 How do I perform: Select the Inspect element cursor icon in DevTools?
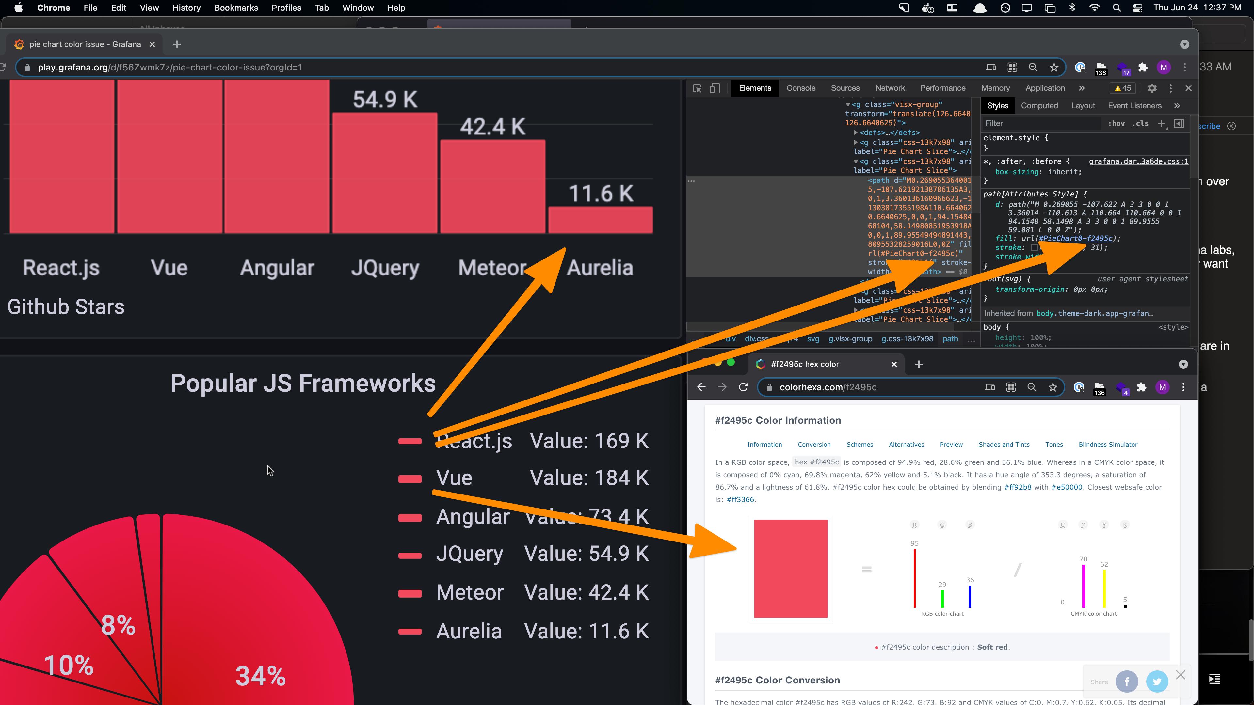click(x=697, y=88)
